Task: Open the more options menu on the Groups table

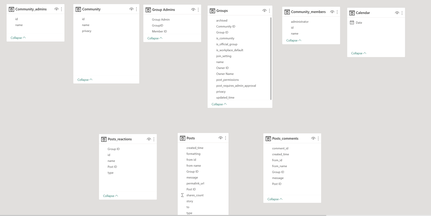Action: tap(269, 10)
